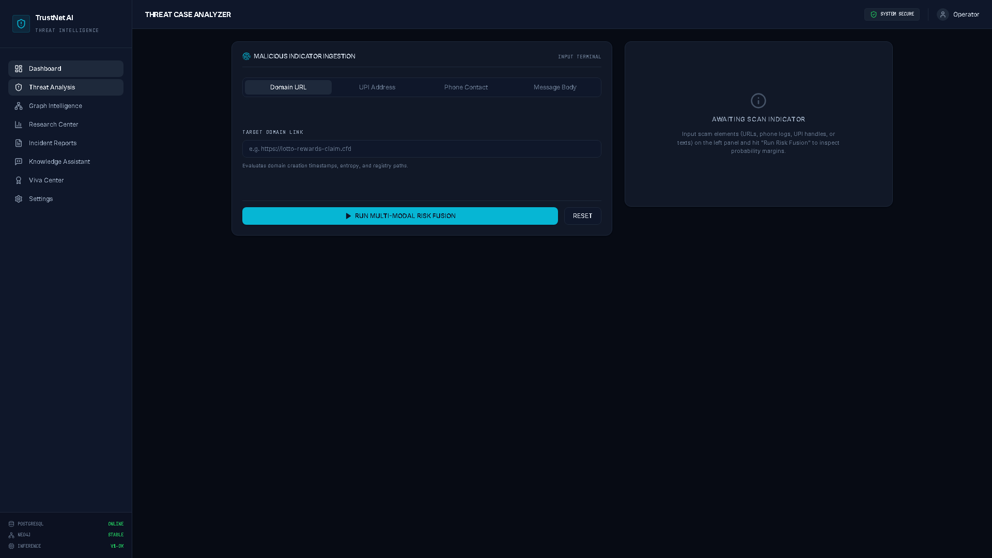Click the play icon on Run Risk Fusion

point(348,216)
